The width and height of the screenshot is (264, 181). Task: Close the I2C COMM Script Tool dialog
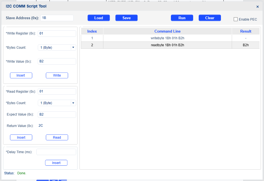point(257,7)
